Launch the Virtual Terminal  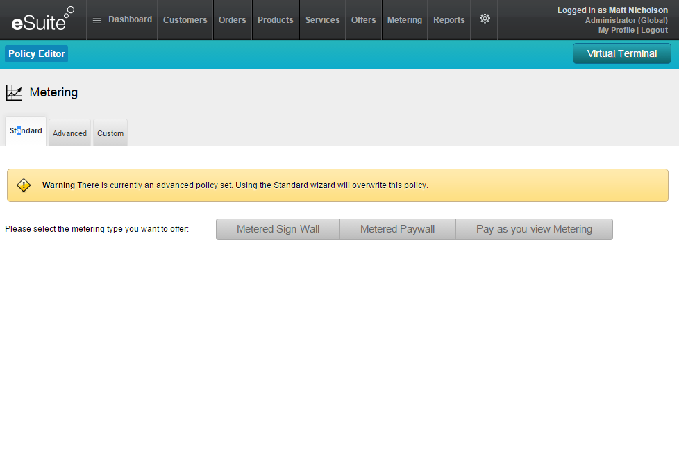point(621,53)
